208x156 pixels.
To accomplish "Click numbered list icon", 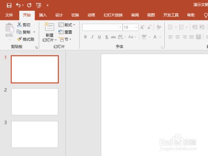I will click(x=181, y=27).
